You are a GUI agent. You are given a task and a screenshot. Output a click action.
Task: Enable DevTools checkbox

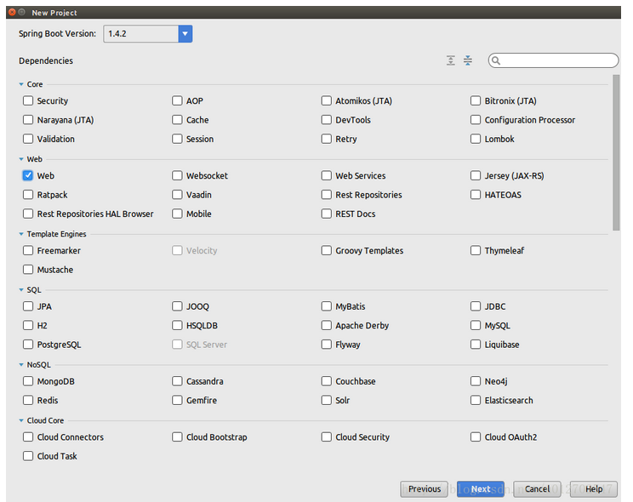click(326, 119)
